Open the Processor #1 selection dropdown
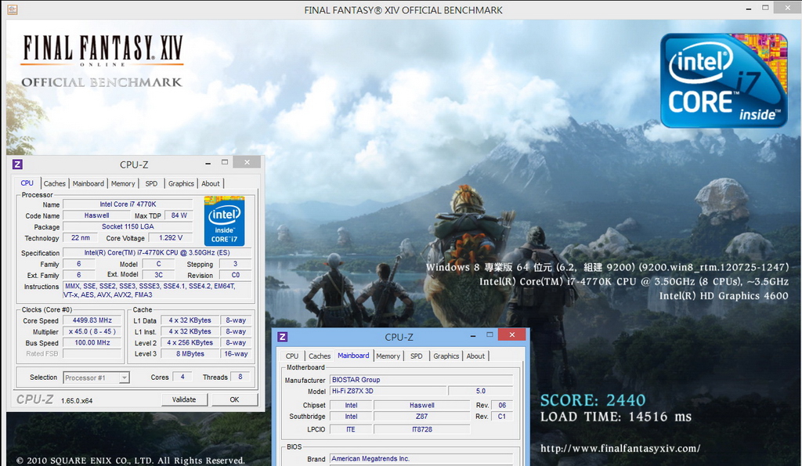Image resolution: width=802 pixels, height=466 pixels. coord(96,377)
